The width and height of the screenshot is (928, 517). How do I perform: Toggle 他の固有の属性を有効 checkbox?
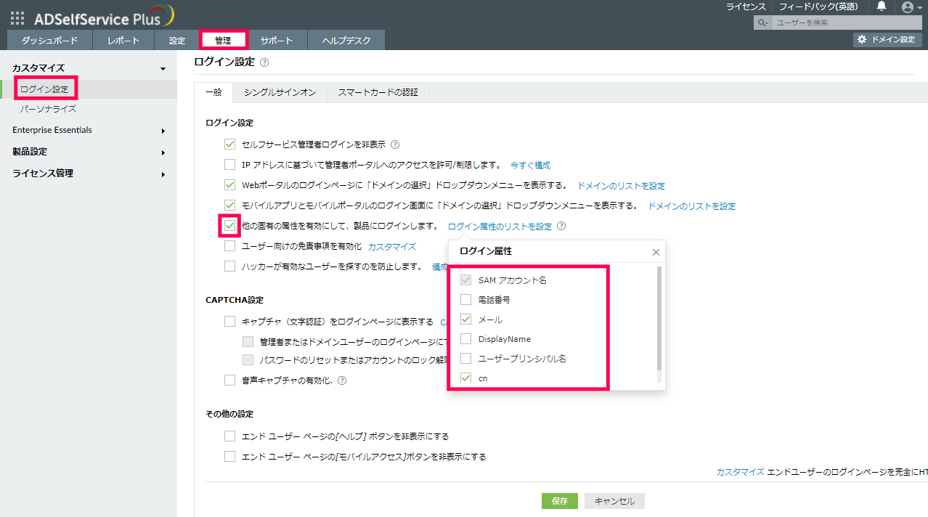[229, 226]
